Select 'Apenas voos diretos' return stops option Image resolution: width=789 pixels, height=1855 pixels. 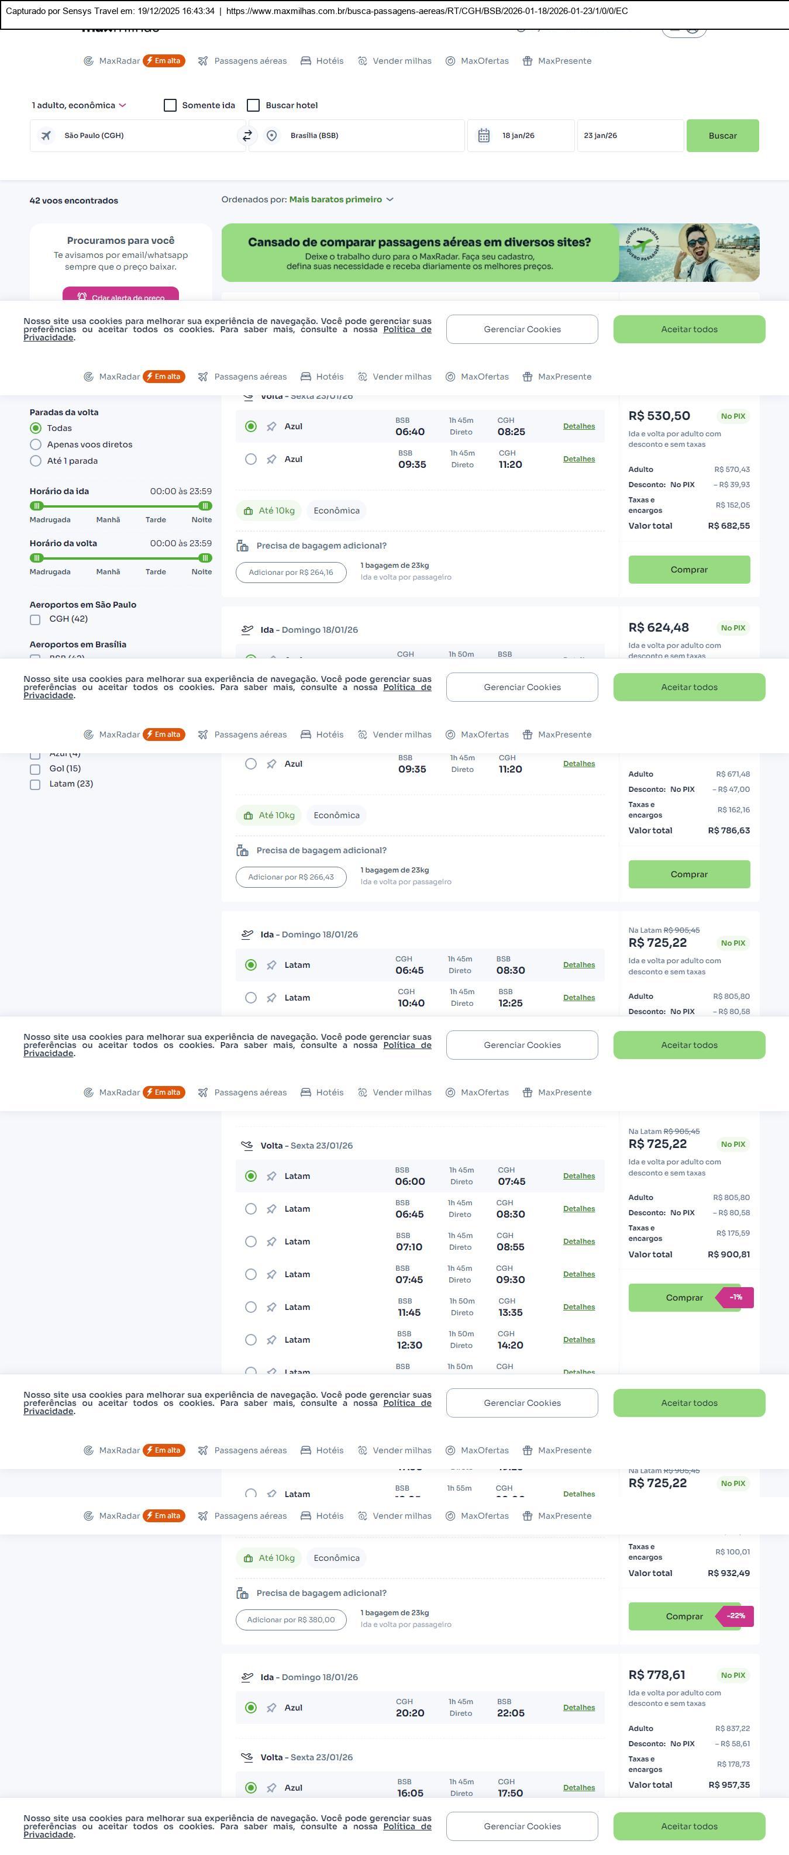(x=35, y=444)
